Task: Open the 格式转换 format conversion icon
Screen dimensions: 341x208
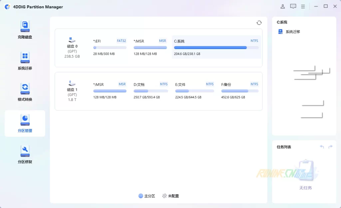Action: 25,89
